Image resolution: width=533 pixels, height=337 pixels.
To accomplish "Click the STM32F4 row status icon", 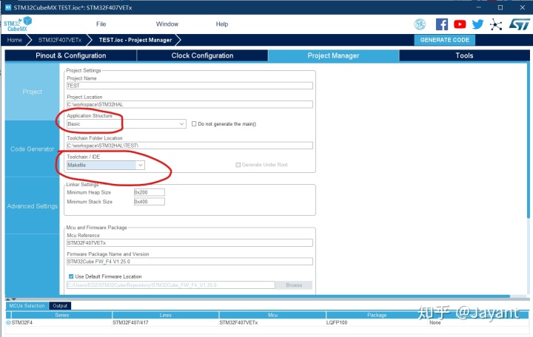I will coord(8,322).
